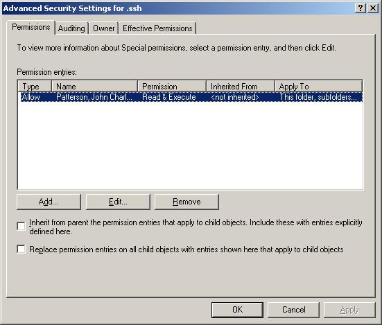
Task: Select the Patterson, John Charl... permission entry
Action: (x=190, y=97)
